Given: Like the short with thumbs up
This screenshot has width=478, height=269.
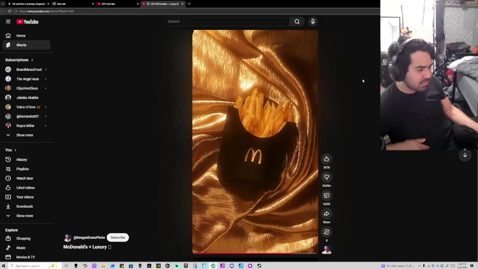Looking at the screenshot, I should (326, 159).
